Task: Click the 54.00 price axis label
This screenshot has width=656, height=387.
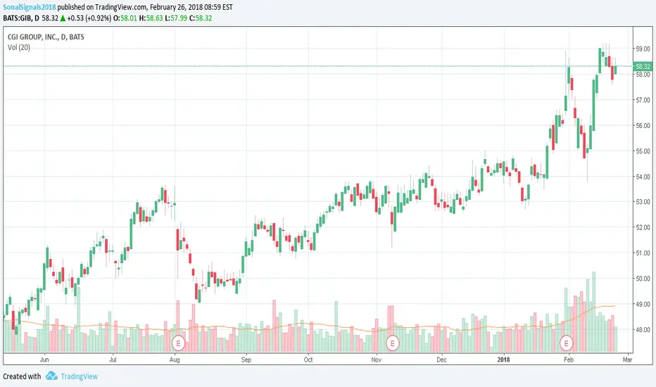Action: pos(643,177)
